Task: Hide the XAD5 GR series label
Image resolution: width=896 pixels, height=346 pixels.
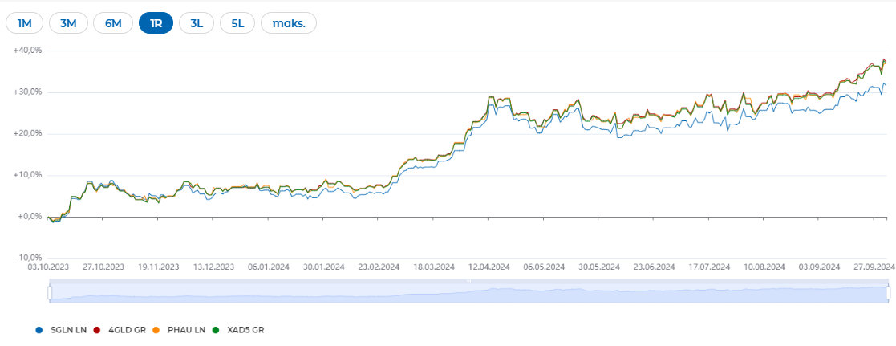Action: [245, 330]
